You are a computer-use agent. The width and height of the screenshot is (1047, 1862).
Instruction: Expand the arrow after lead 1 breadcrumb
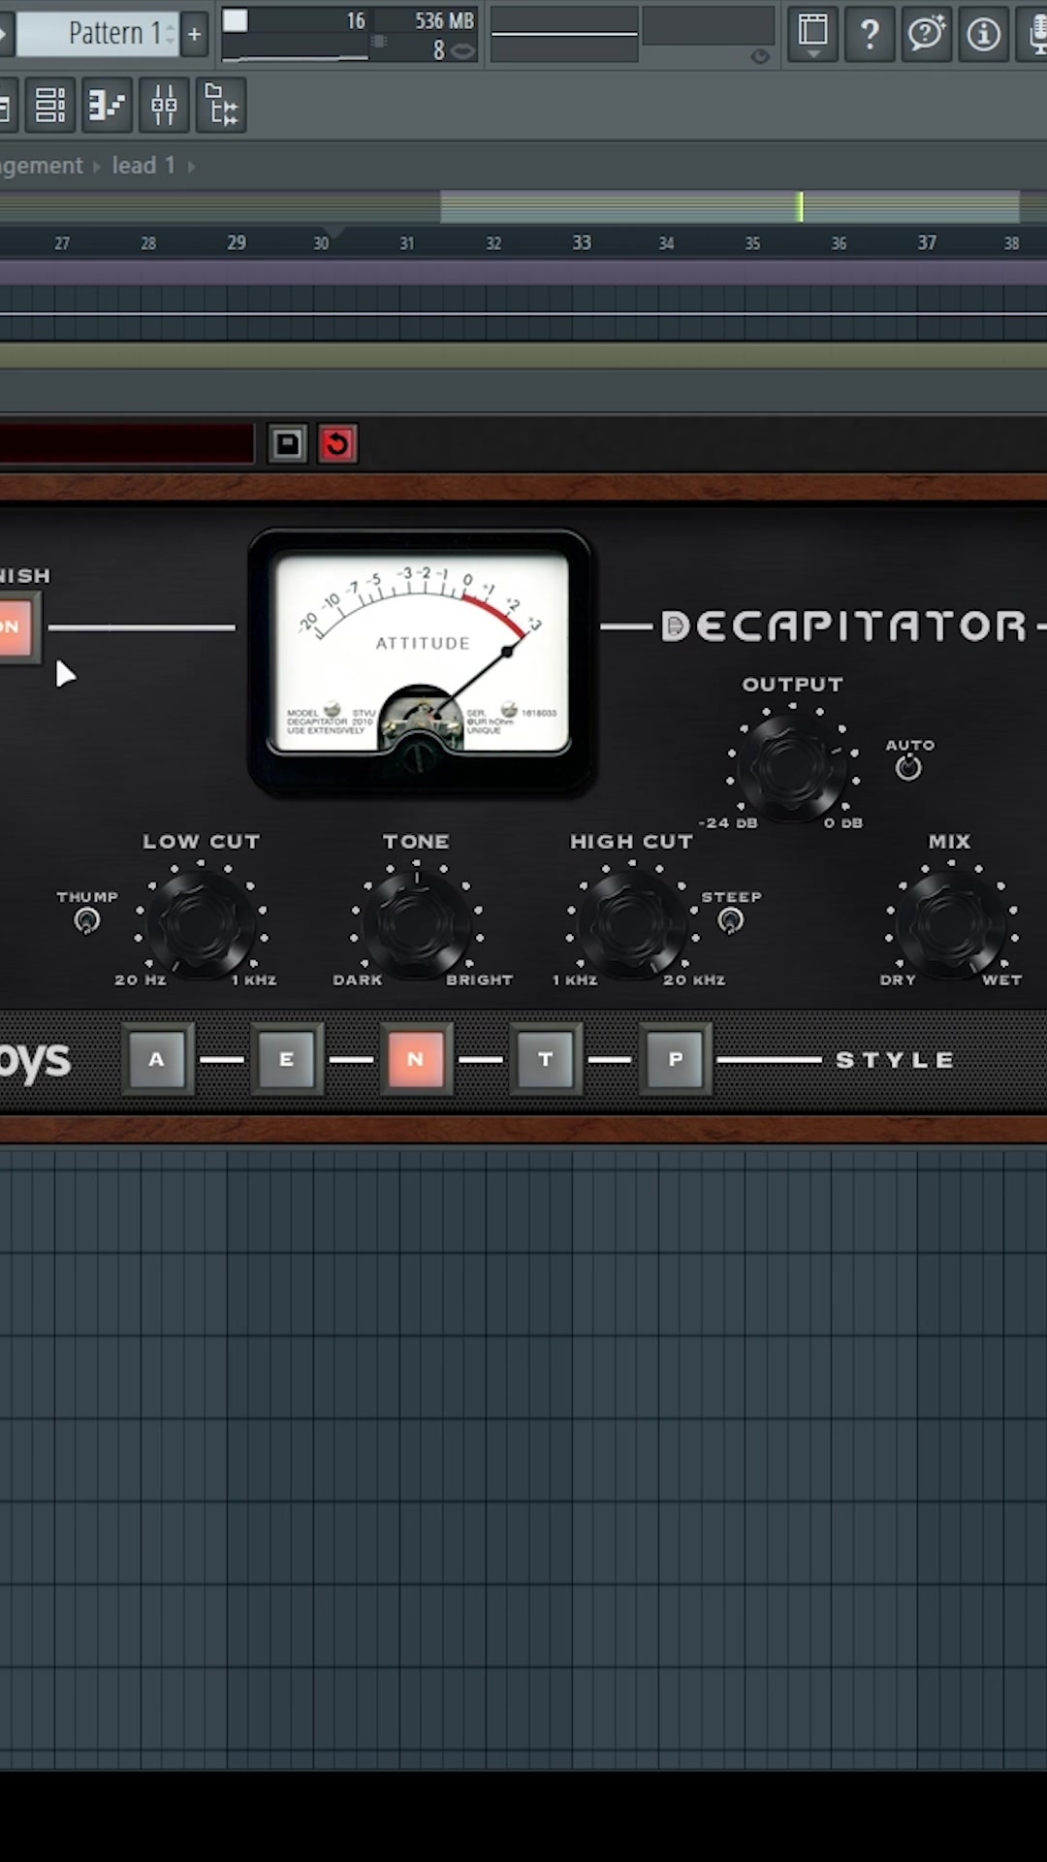pyautogui.click(x=191, y=167)
